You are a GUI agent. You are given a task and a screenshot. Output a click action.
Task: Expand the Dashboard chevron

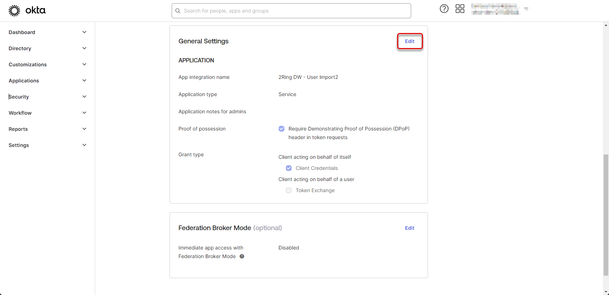tap(84, 32)
